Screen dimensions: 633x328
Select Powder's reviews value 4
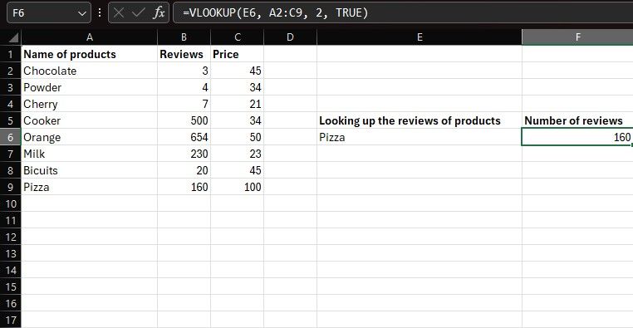(184, 87)
